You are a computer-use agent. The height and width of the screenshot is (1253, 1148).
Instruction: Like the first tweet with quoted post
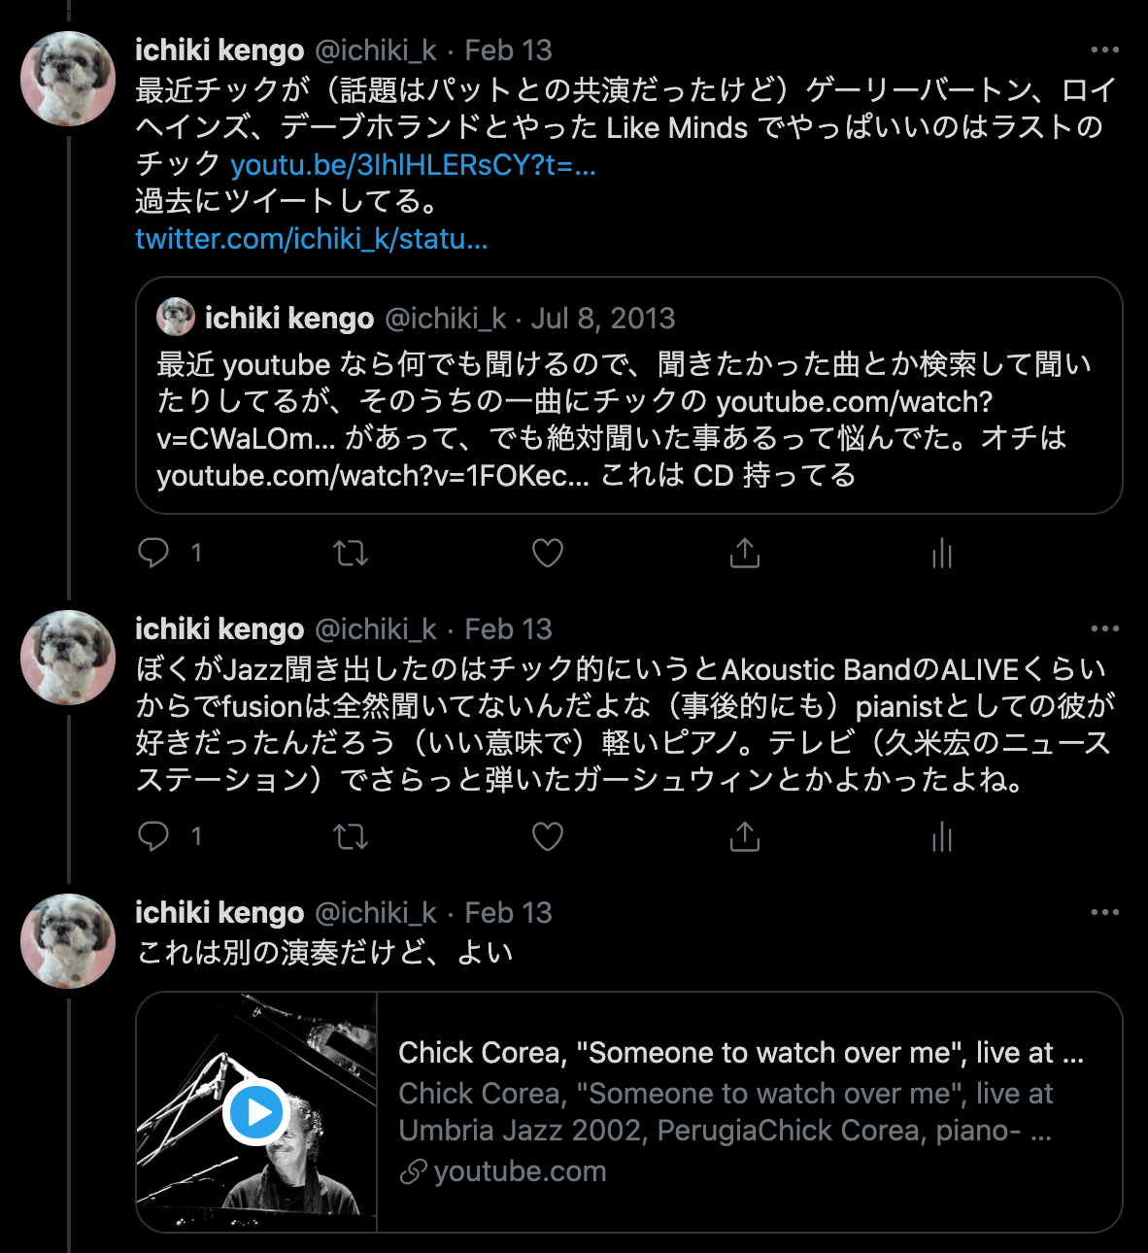coord(548,553)
